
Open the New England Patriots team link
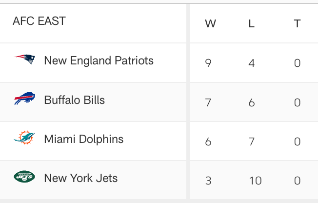pyautogui.click(x=99, y=61)
